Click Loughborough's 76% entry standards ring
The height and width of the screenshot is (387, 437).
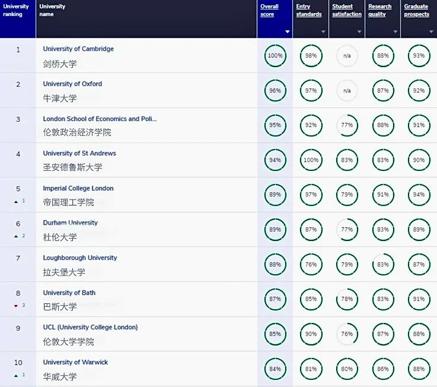(x=311, y=265)
